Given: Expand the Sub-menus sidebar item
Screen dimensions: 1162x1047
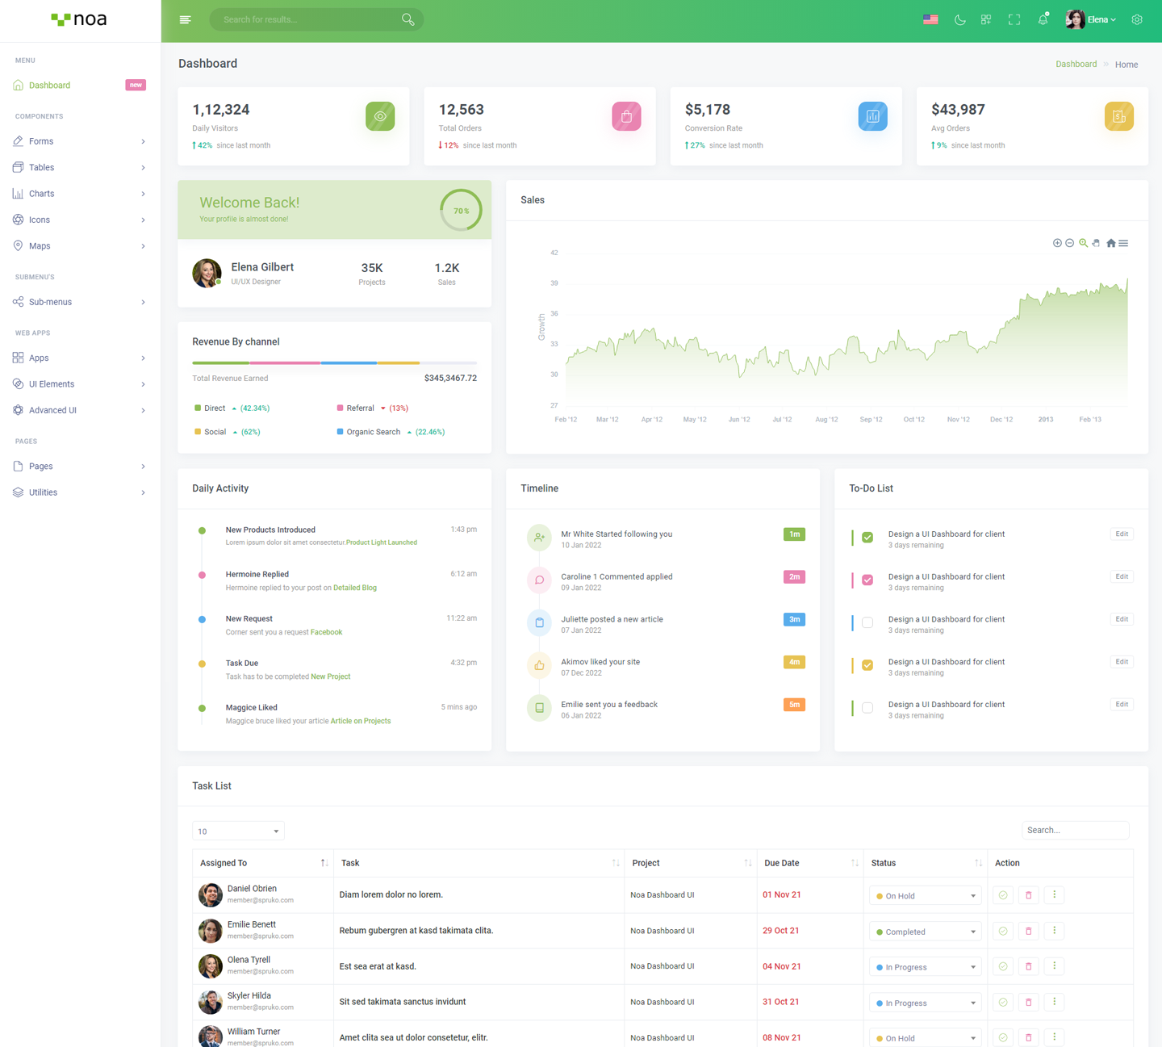Looking at the screenshot, I should pos(80,302).
